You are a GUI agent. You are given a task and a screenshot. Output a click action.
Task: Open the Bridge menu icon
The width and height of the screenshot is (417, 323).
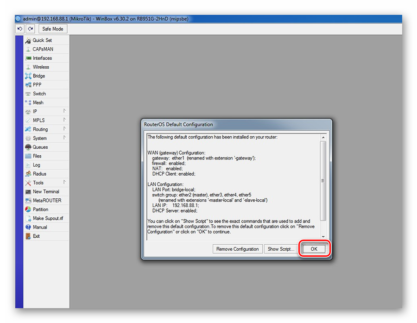coord(28,76)
